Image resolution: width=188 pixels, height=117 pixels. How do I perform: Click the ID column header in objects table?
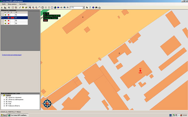click(21, 12)
